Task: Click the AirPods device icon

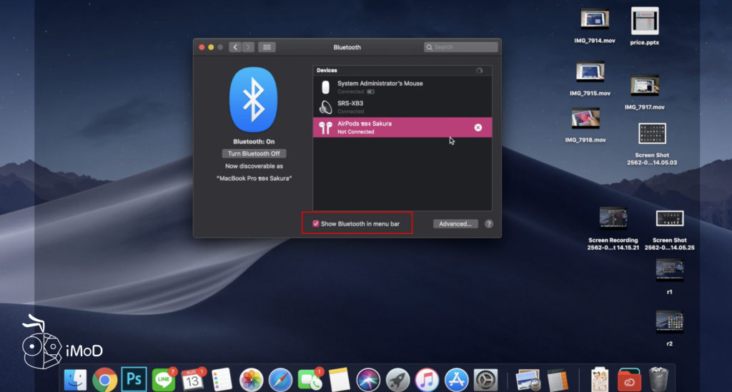Action: [325, 127]
